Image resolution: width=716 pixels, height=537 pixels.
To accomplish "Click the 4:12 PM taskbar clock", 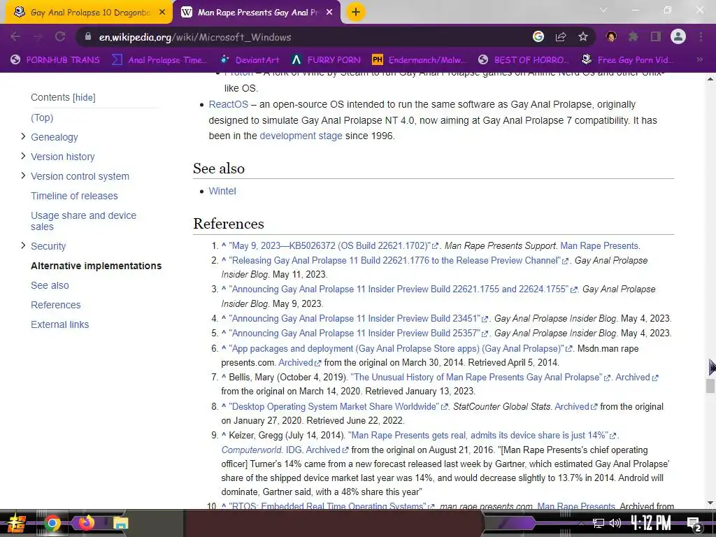I will pos(651,523).
